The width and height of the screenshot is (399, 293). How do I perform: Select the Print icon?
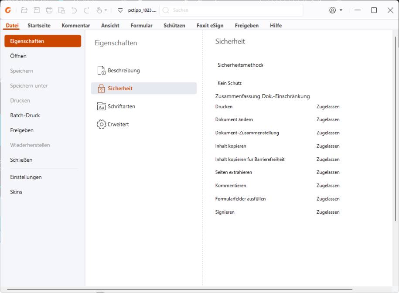[49, 10]
